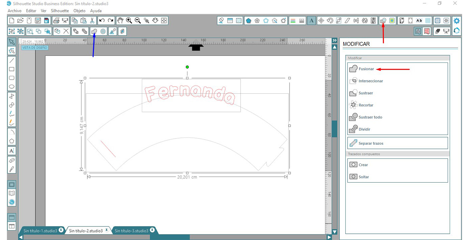
Task: Select the Rectangle drawing tool
Action: click(11, 69)
